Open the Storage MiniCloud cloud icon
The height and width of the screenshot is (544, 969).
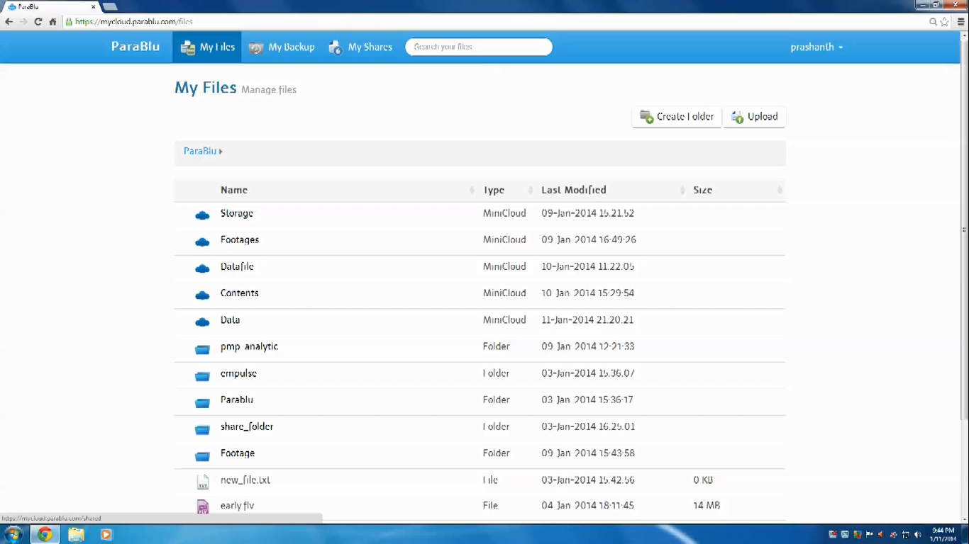click(x=202, y=215)
